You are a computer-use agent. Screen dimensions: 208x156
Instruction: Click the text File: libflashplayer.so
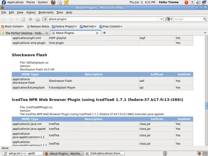(34, 63)
